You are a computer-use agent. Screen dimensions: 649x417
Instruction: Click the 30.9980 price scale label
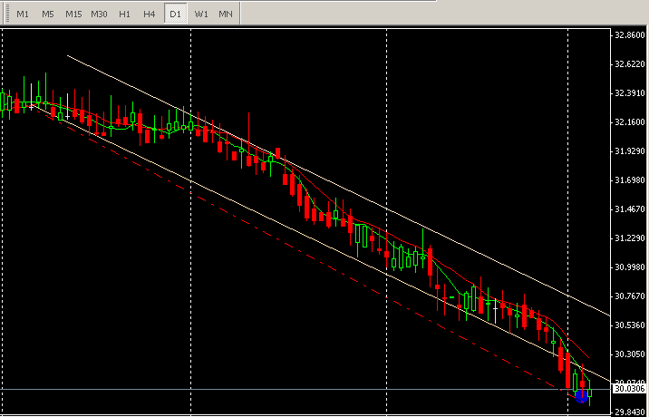(x=630, y=267)
